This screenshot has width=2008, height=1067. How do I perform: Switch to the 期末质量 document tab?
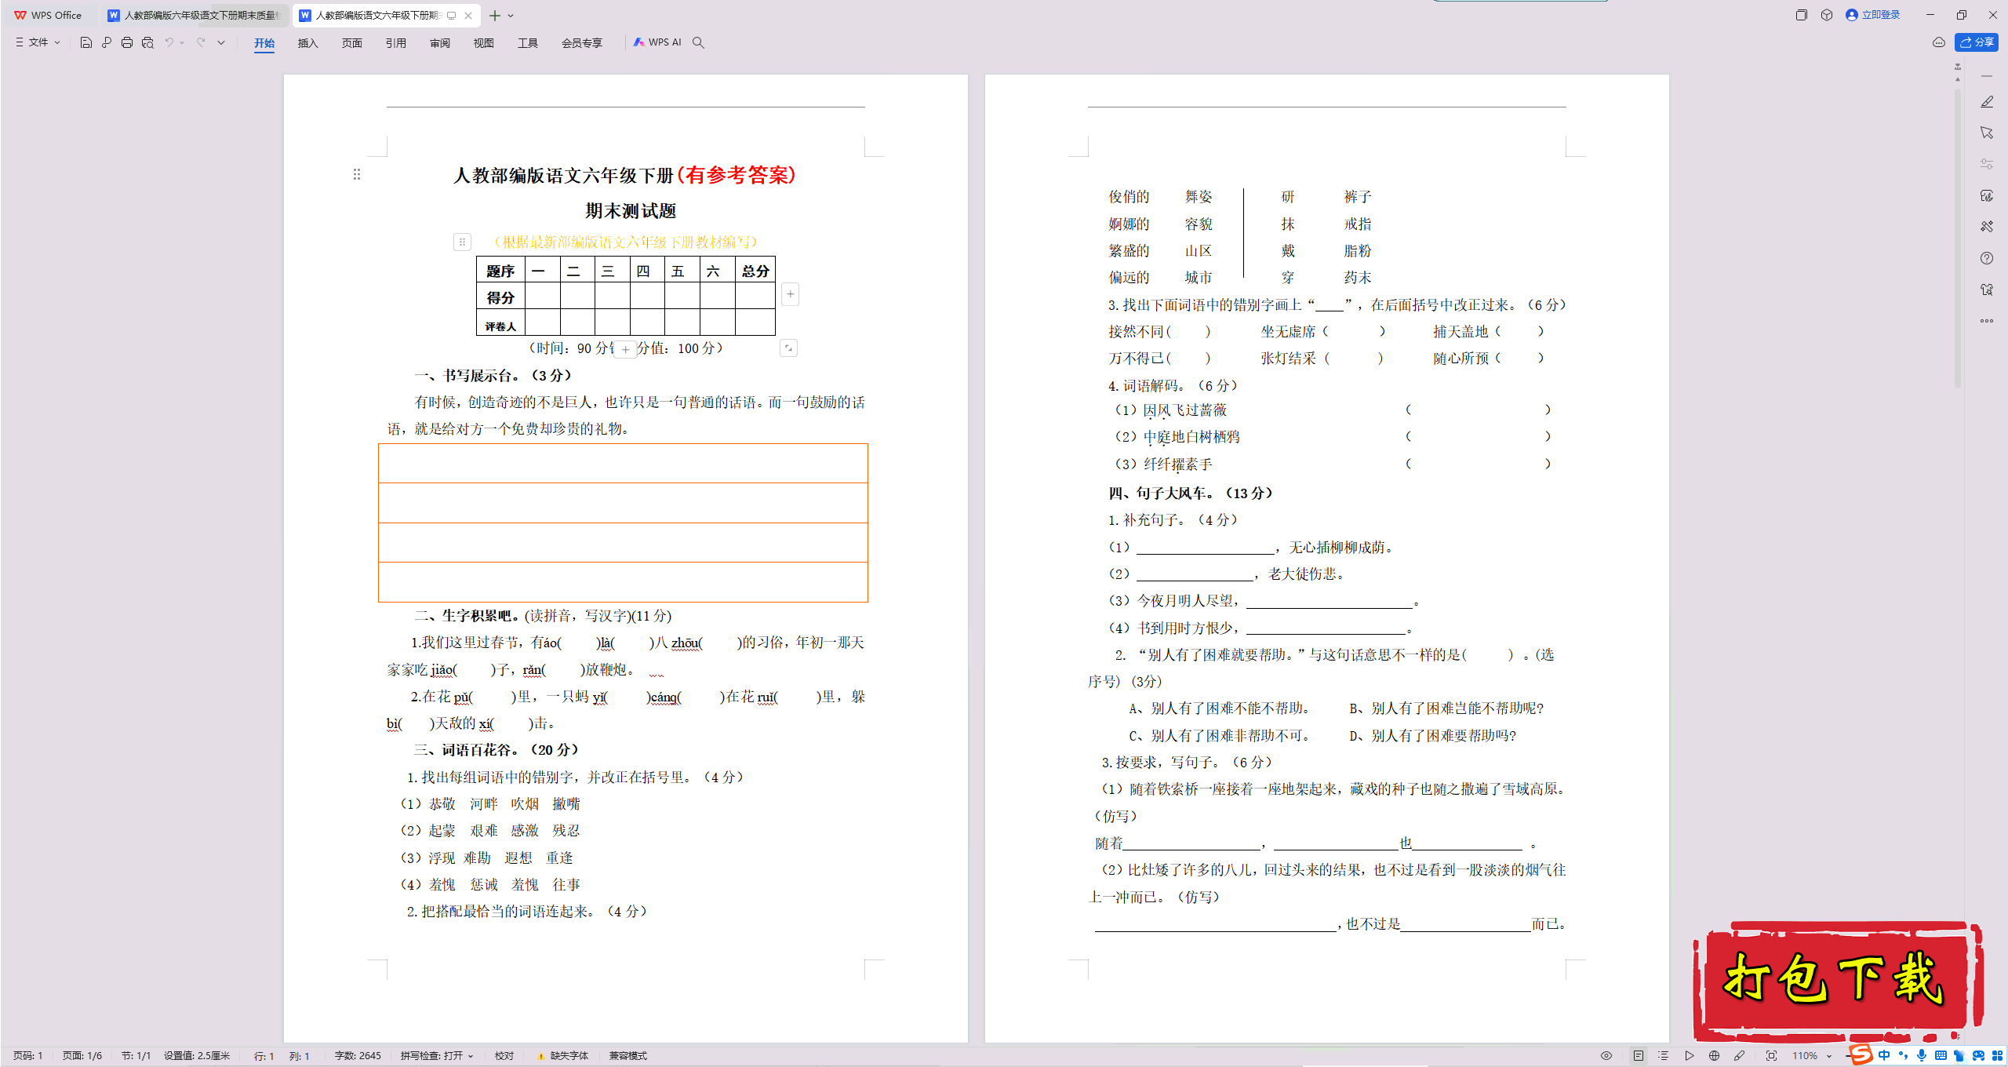(194, 15)
